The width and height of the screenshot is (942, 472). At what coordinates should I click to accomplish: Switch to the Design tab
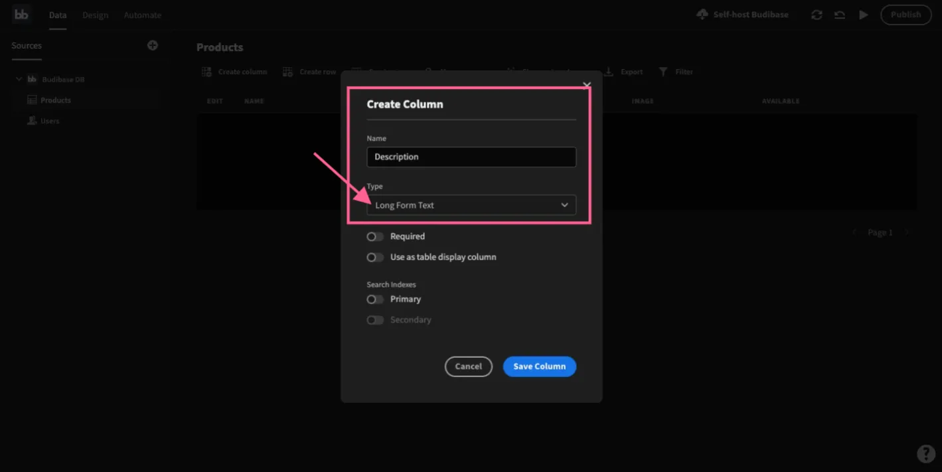[95, 15]
